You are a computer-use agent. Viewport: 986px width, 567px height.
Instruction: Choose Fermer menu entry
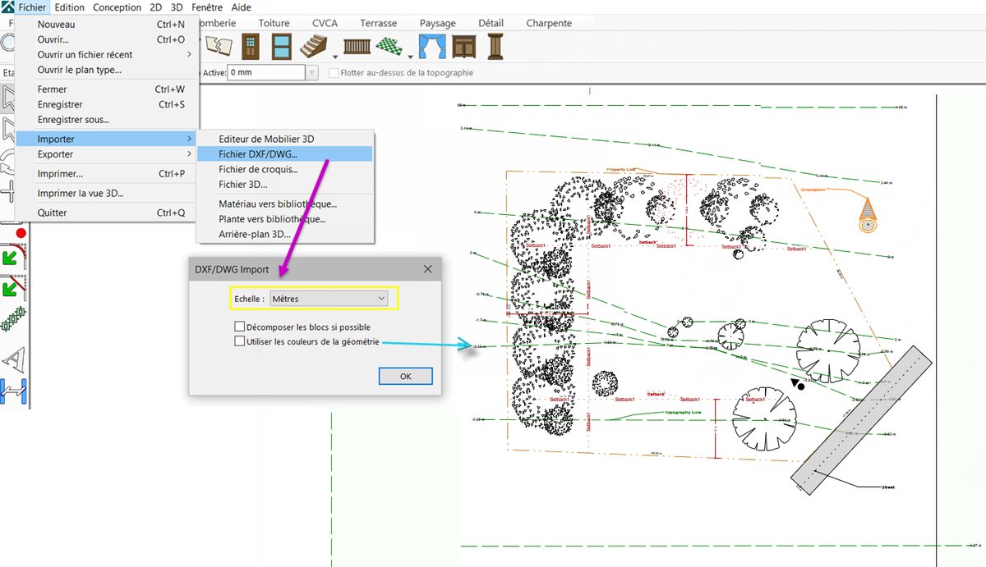(105, 89)
